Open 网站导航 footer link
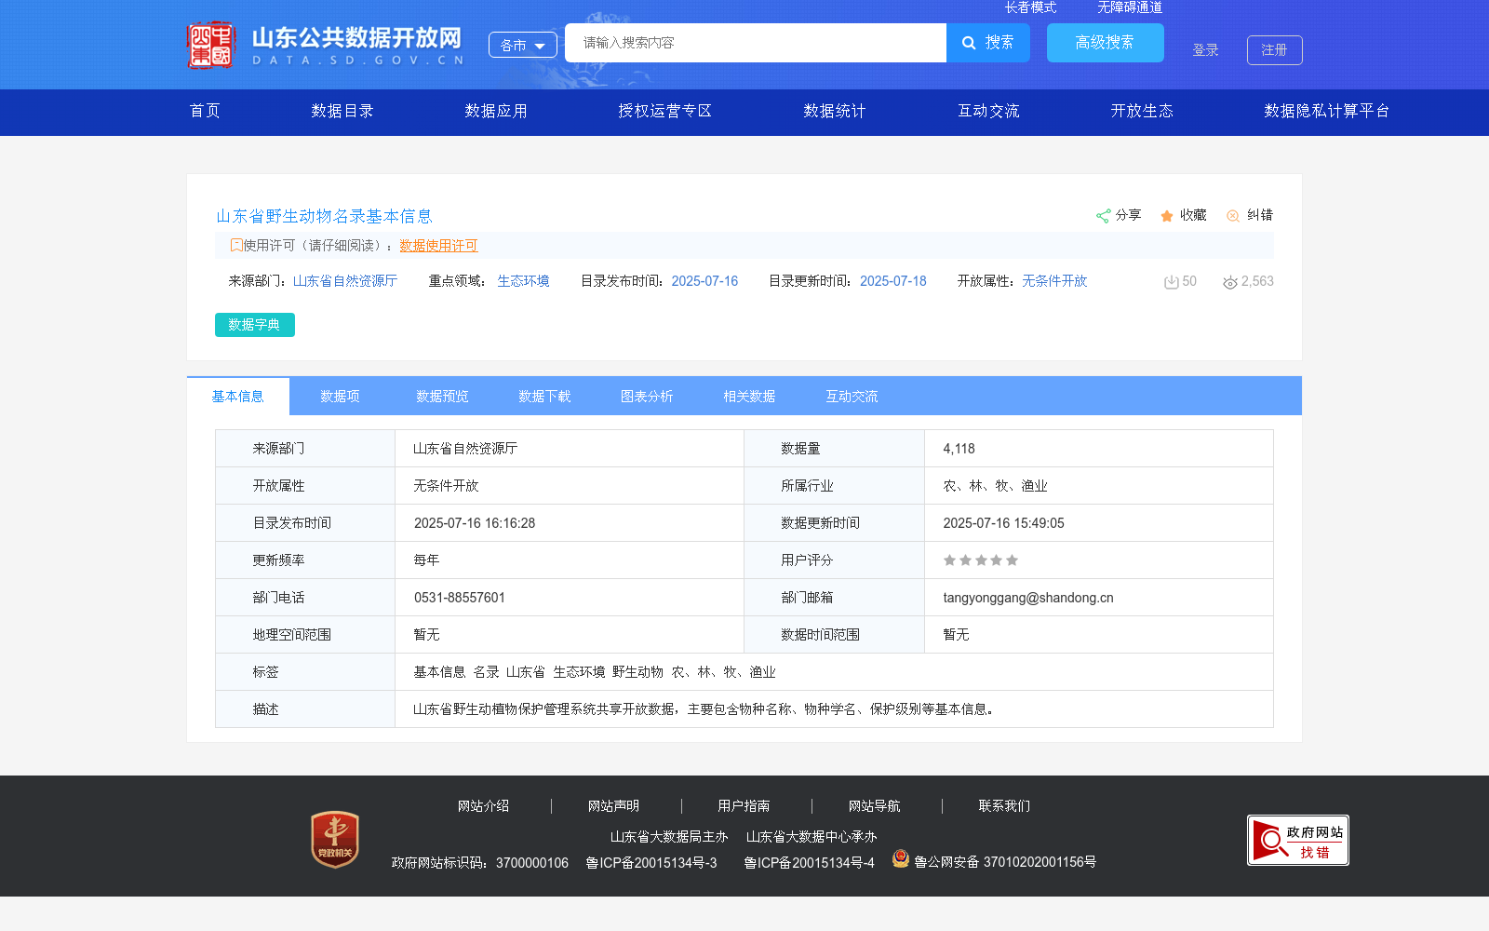Image resolution: width=1489 pixels, height=931 pixels. coord(875,806)
